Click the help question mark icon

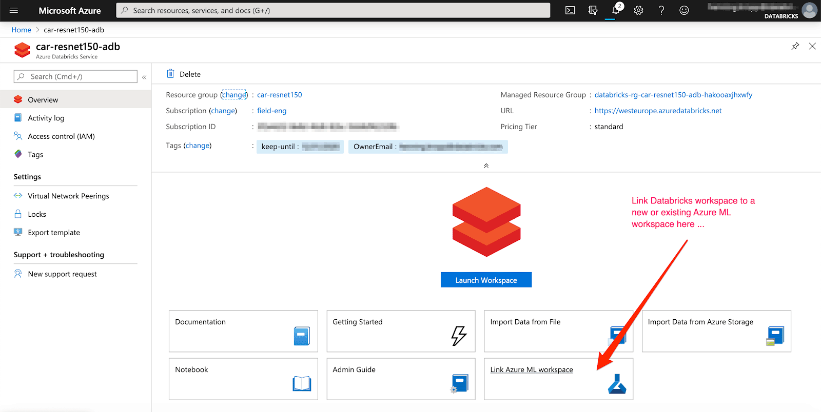pyautogui.click(x=661, y=10)
